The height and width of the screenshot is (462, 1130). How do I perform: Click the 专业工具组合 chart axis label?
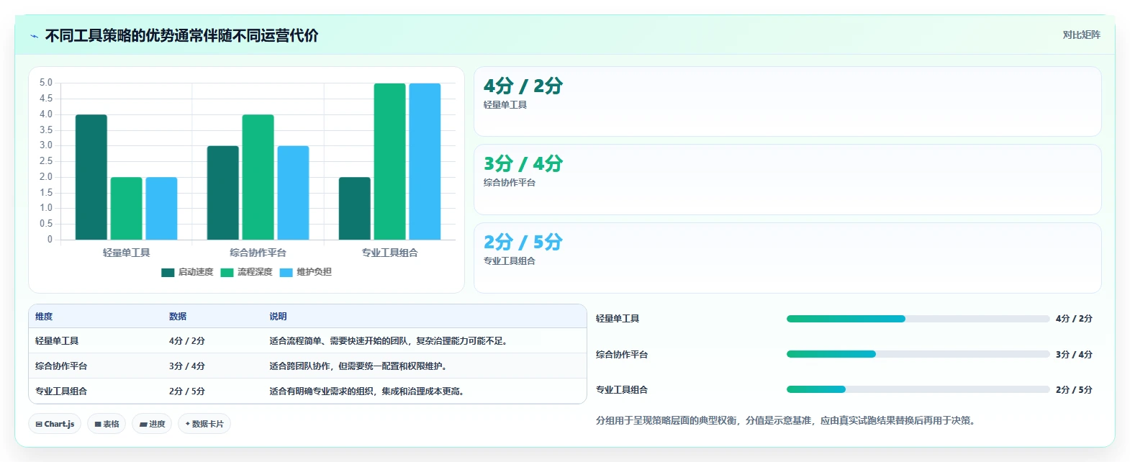[x=389, y=253]
